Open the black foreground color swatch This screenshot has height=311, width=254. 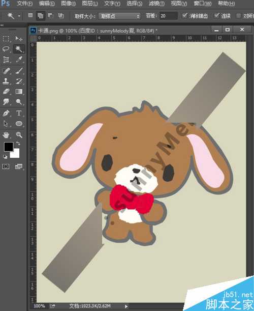pyautogui.click(x=9, y=147)
